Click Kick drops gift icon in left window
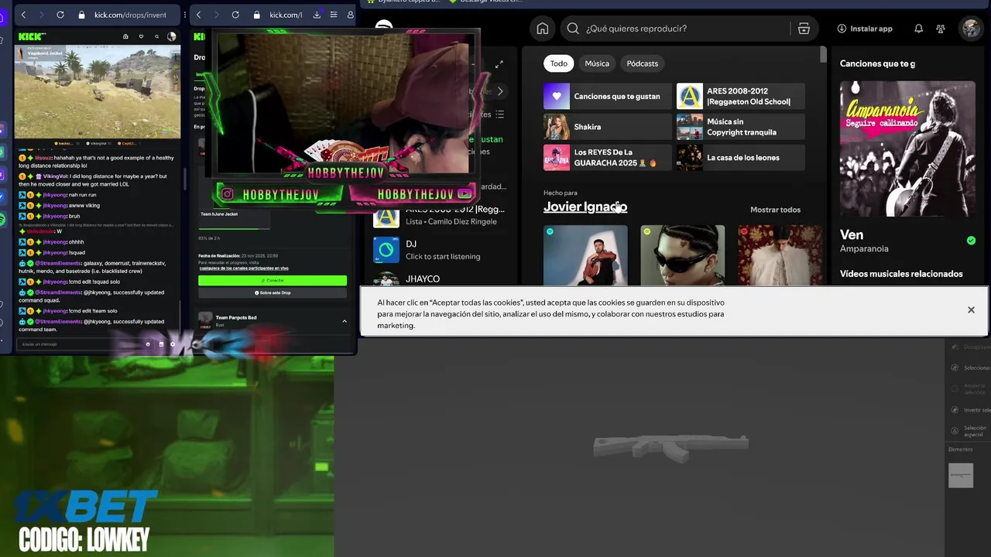 point(125,36)
